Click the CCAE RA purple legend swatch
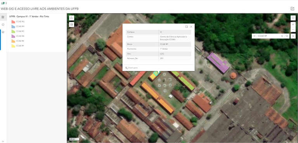 click(x=13, y=36)
